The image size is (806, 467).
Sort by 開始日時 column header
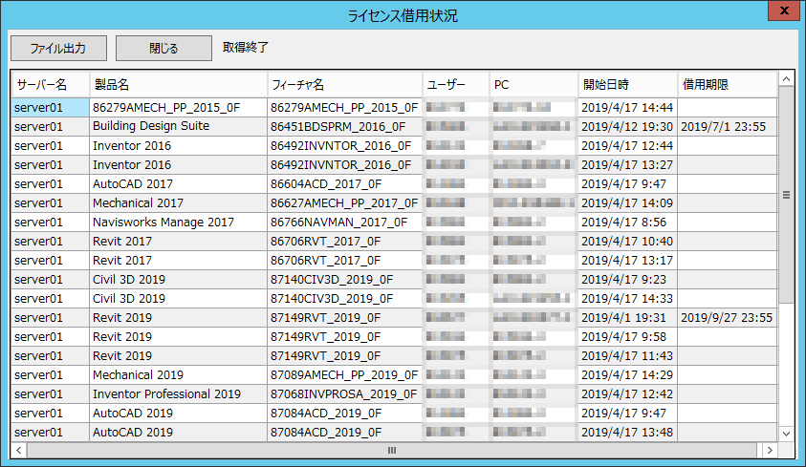(627, 84)
